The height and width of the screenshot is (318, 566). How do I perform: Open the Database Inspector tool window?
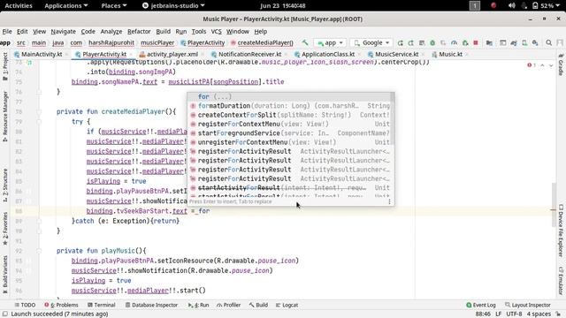tap(151, 305)
